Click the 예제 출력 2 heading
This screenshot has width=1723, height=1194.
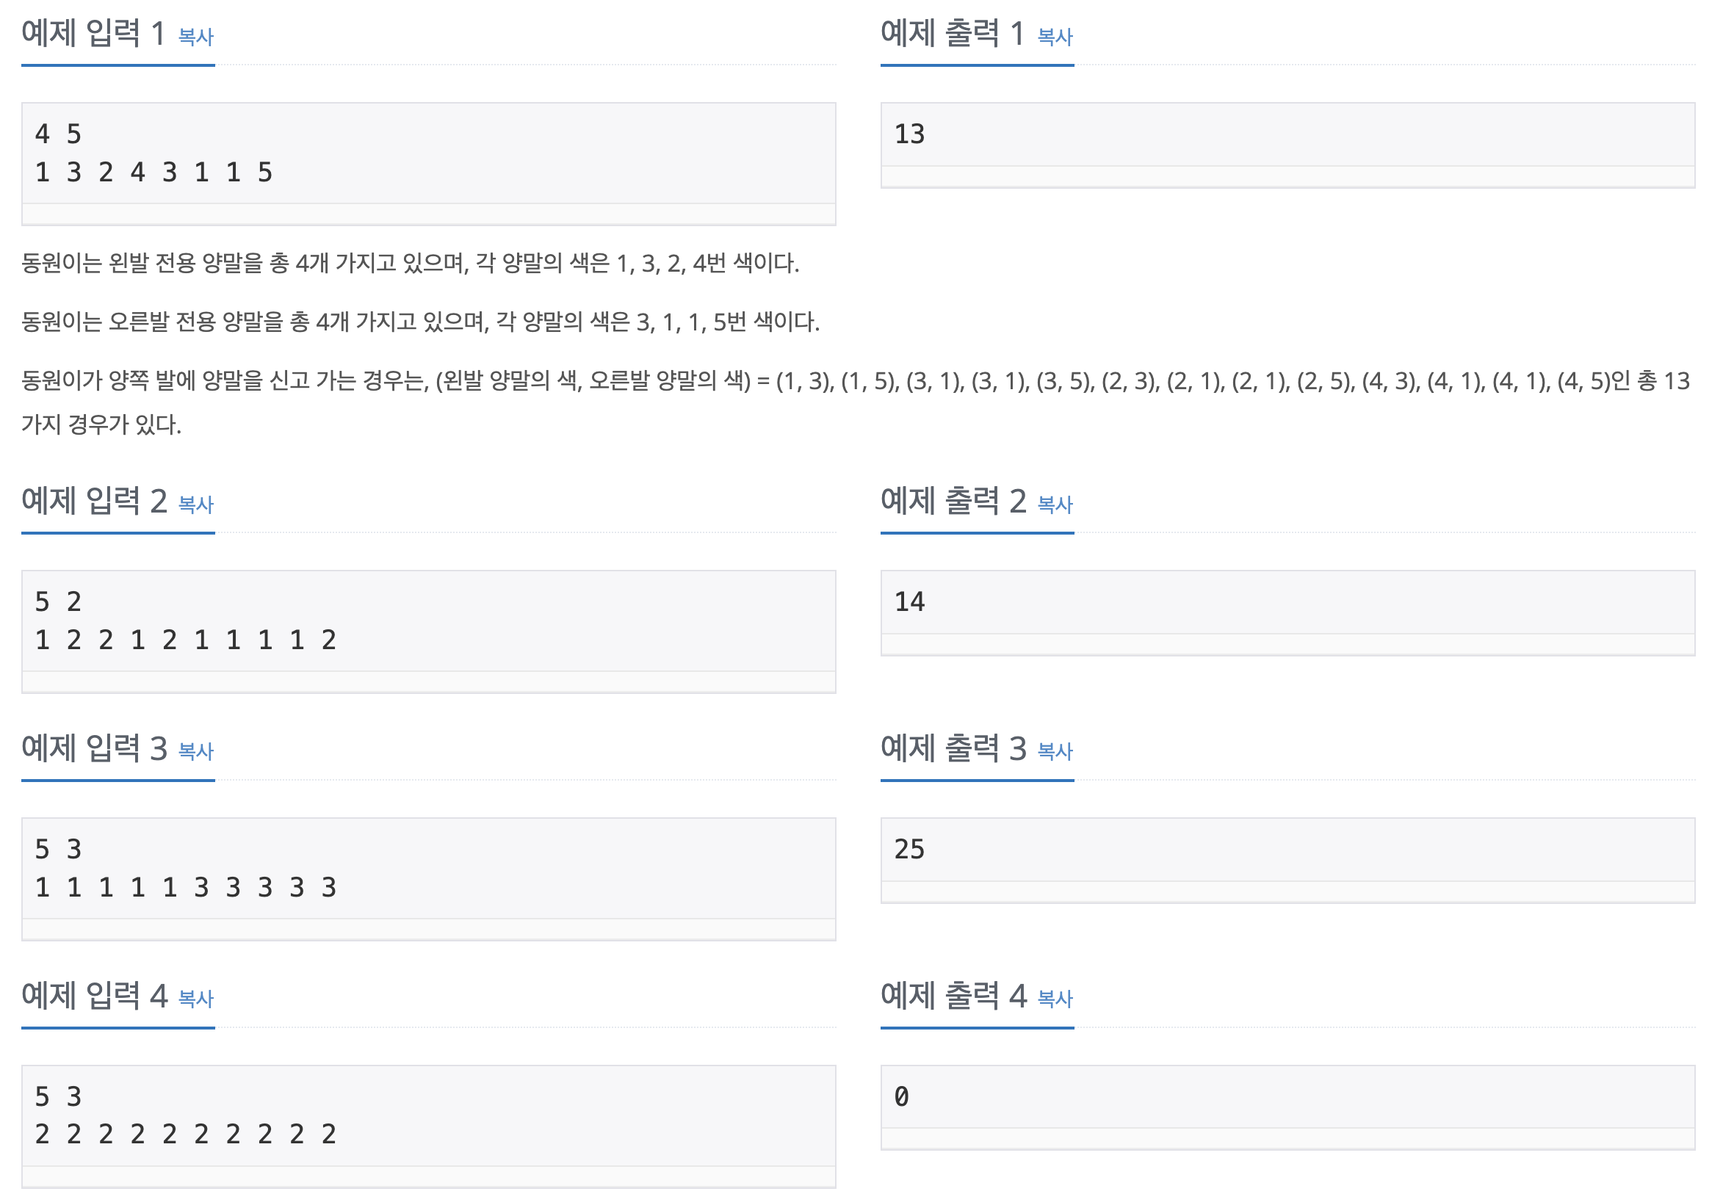pyautogui.click(x=953, y=502)
